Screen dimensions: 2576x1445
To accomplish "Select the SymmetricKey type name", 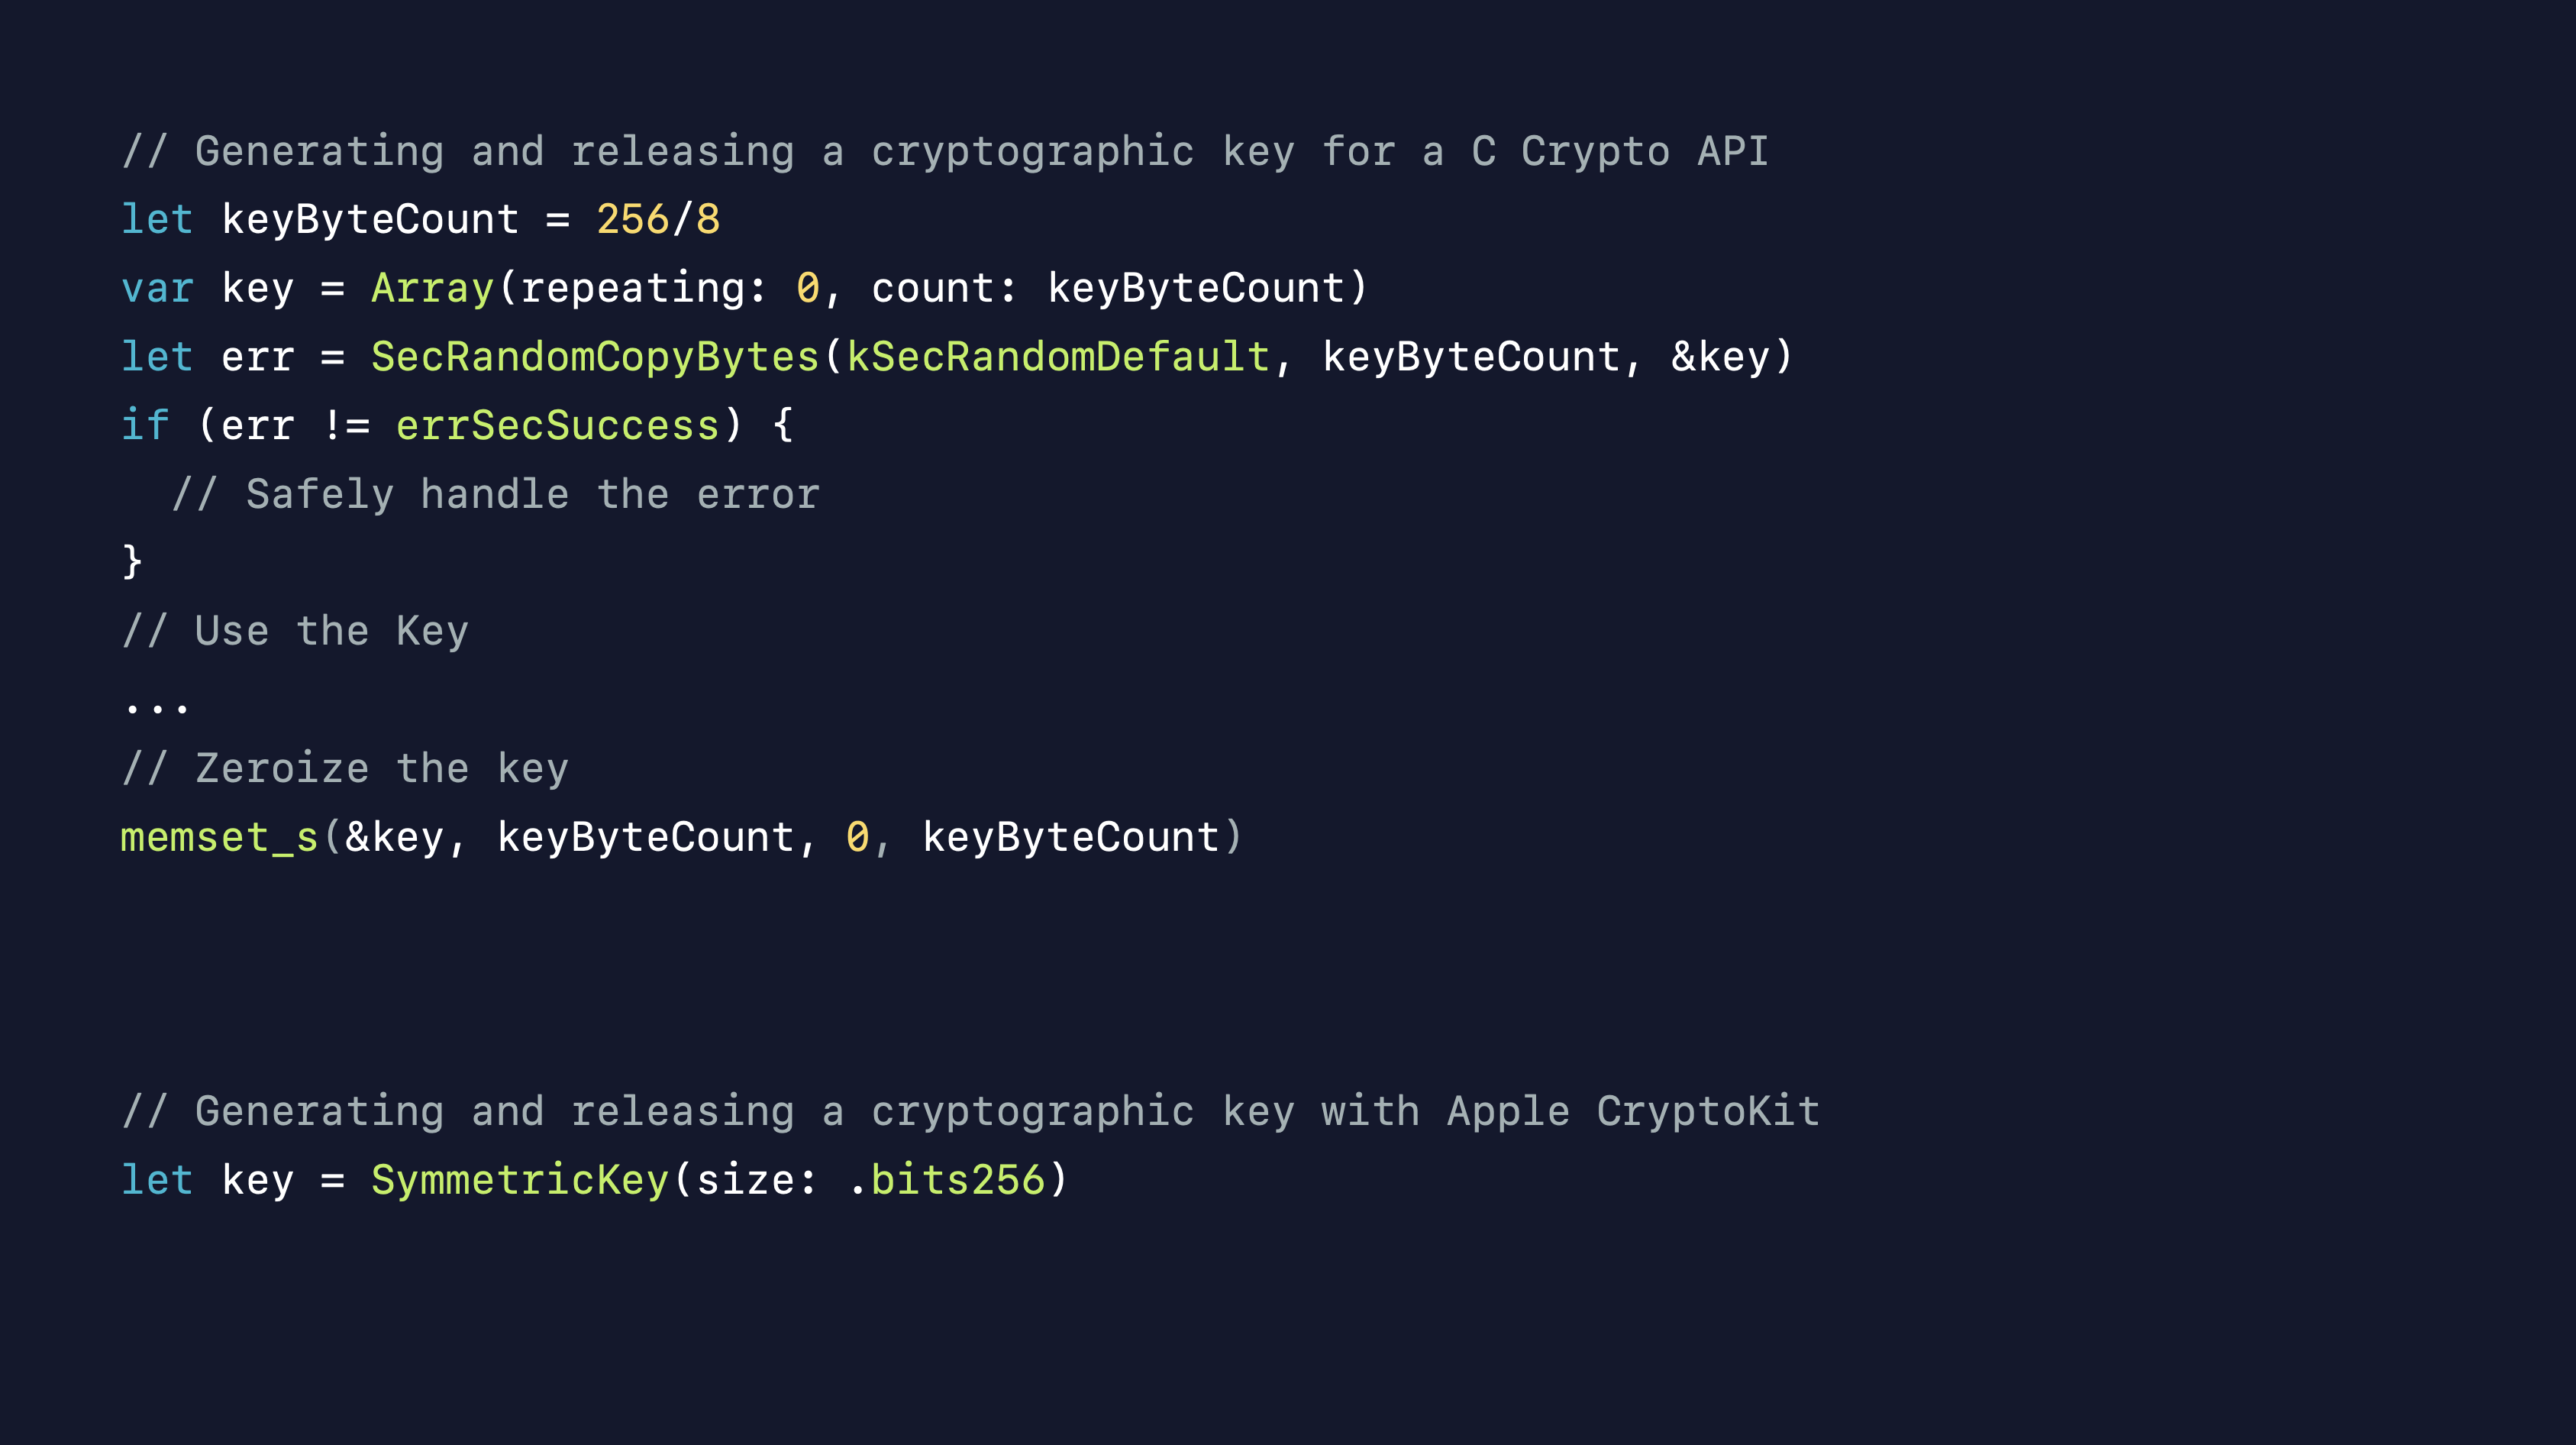I will click(x=520, y=1181).
